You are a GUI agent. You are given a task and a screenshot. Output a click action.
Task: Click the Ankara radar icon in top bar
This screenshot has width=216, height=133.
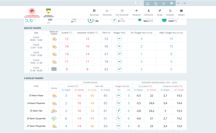tap(148, 3)
